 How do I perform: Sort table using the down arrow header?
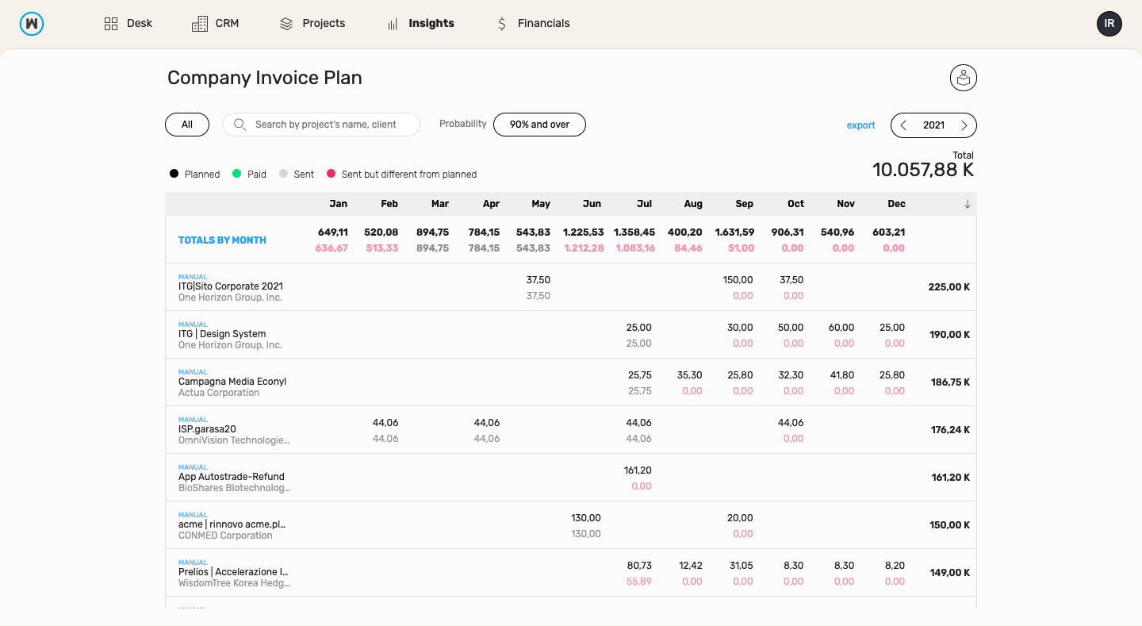pos(967,204)
